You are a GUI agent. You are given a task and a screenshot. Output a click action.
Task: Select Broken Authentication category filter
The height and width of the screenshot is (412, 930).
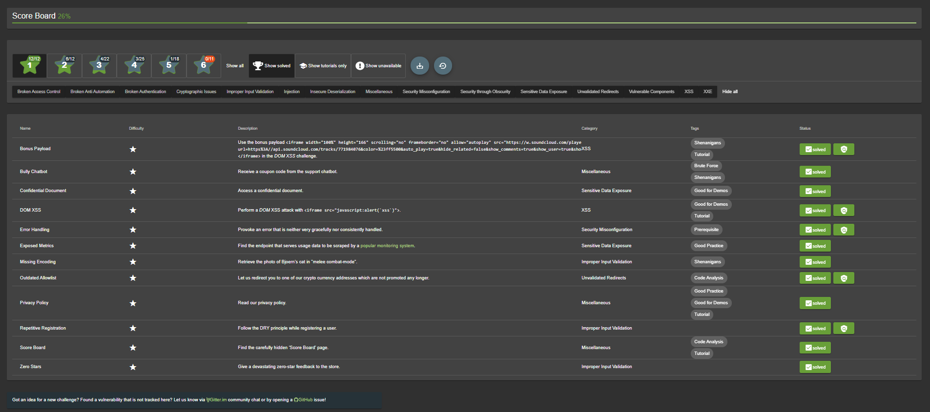click(145, 92)
